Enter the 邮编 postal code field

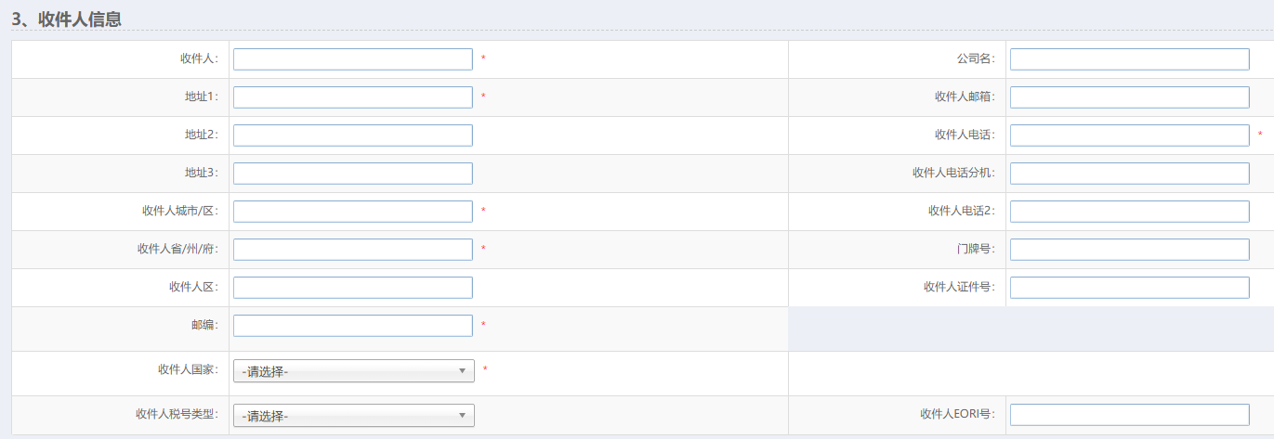[352, 326]
